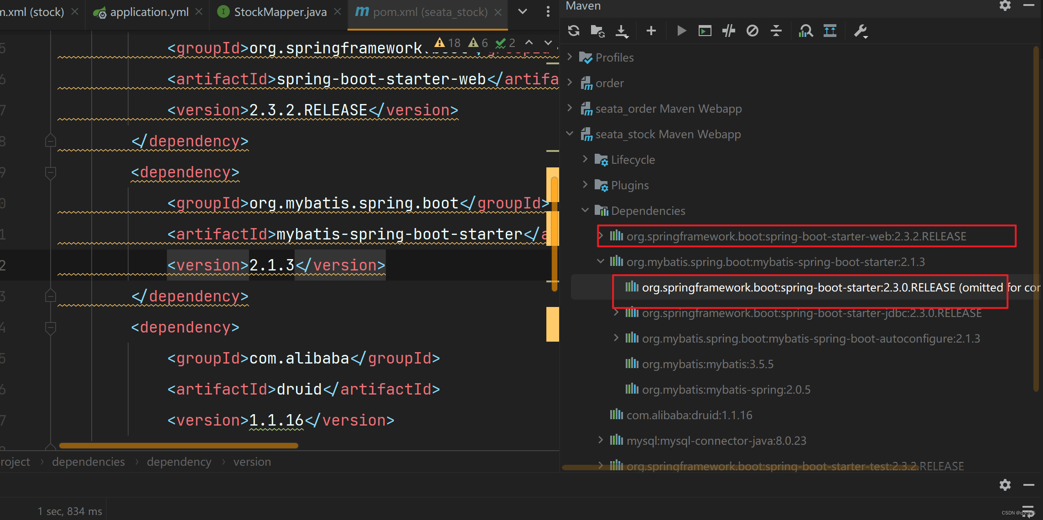The width and height of the screenshot is (1043, 520).
Task: Click Generate Sources and Update Folders icon
Action: pyautogui.click(x=597, y=31)
